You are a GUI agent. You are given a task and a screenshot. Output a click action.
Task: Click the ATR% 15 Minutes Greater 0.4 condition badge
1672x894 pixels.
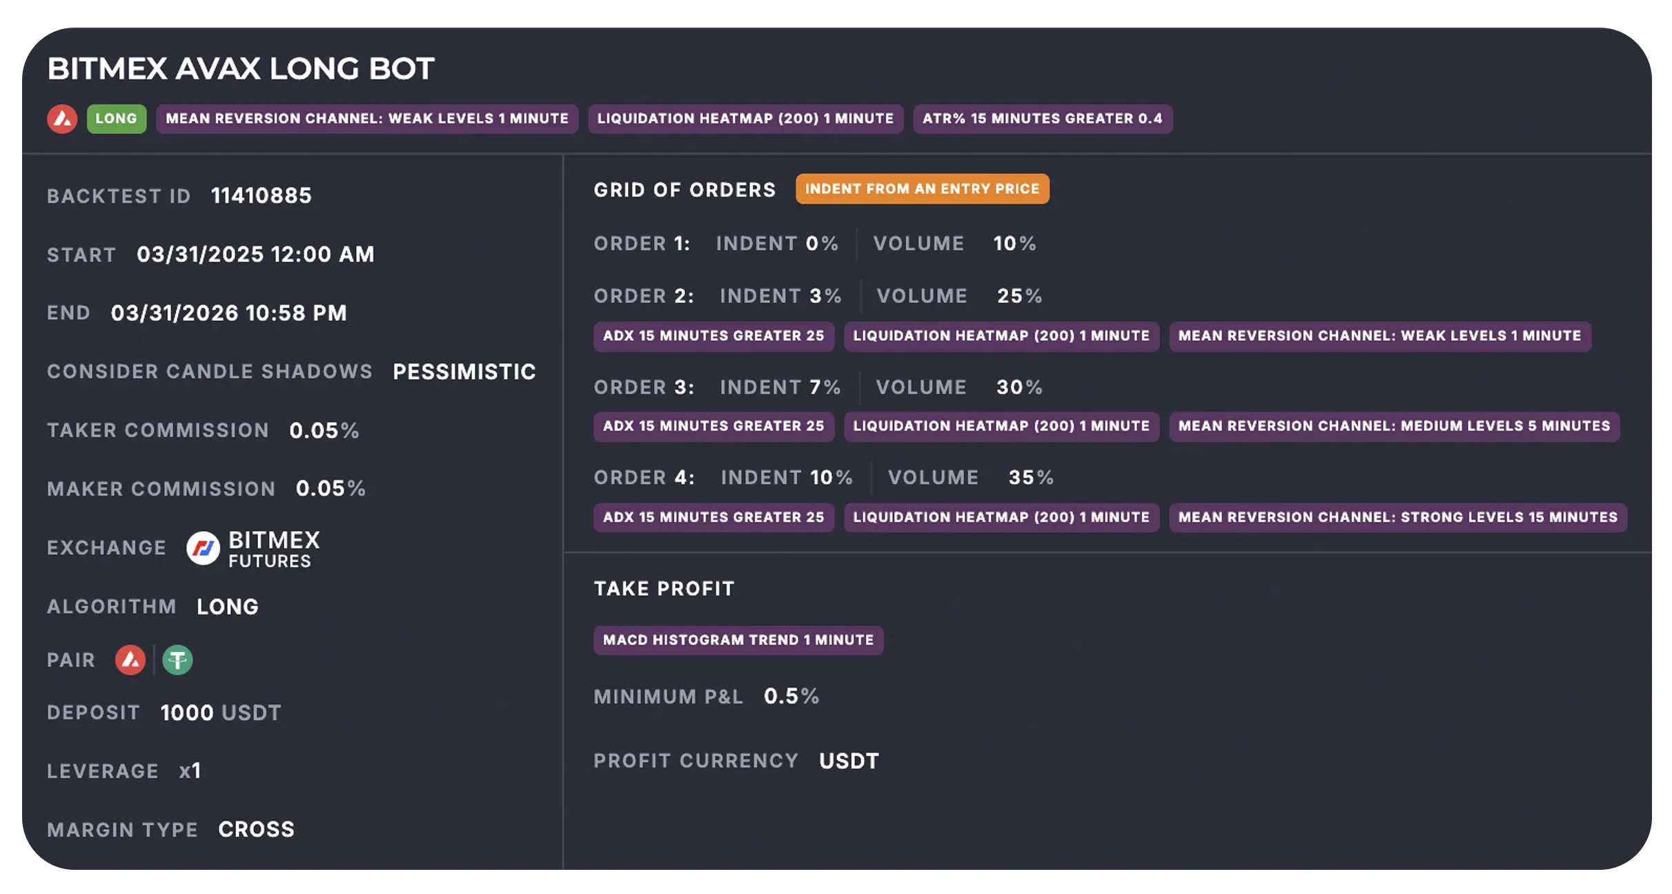click(1043, 118)
